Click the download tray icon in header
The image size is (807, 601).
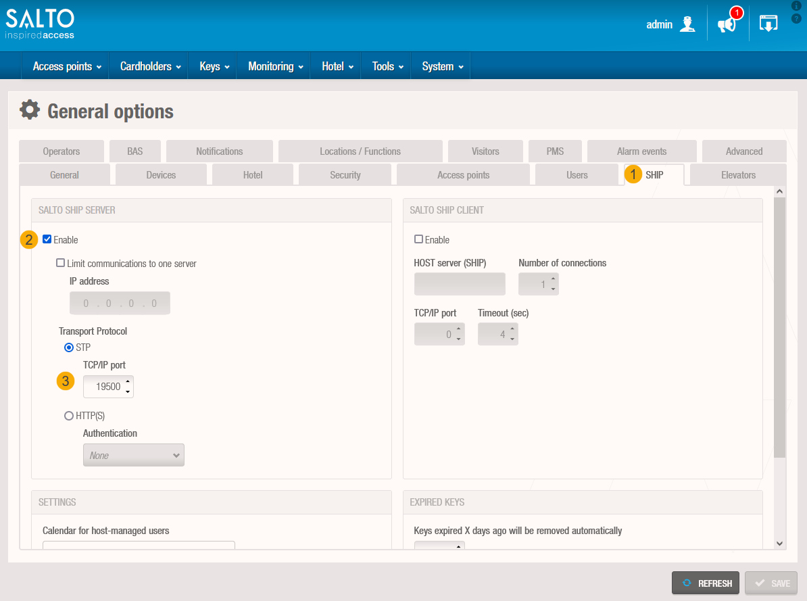click(x=768, y=24)
